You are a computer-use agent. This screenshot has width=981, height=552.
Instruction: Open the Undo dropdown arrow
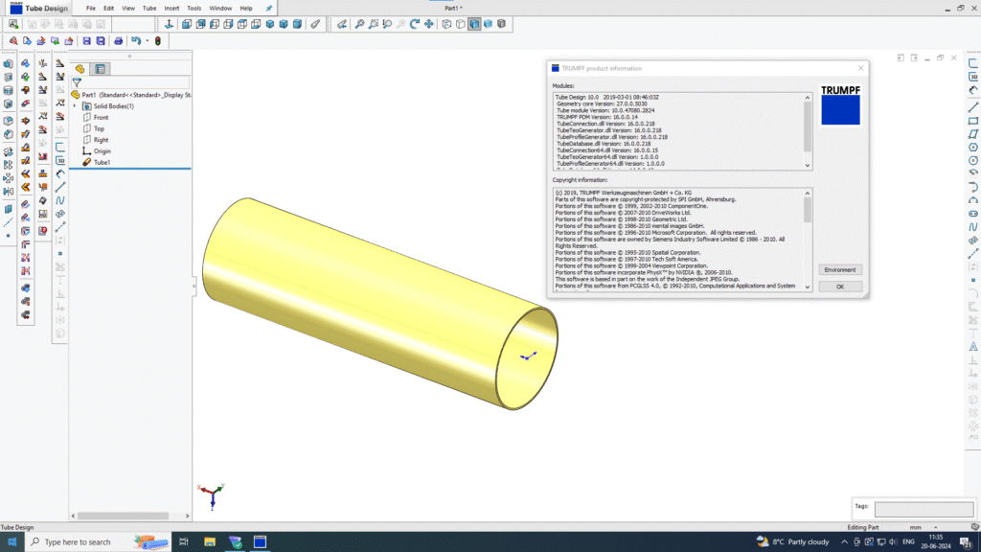click(146, 41)
